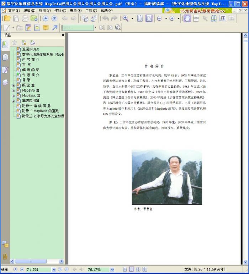Go to 目录 bookmark
This screenshot has height=274, width=249.
26,80
